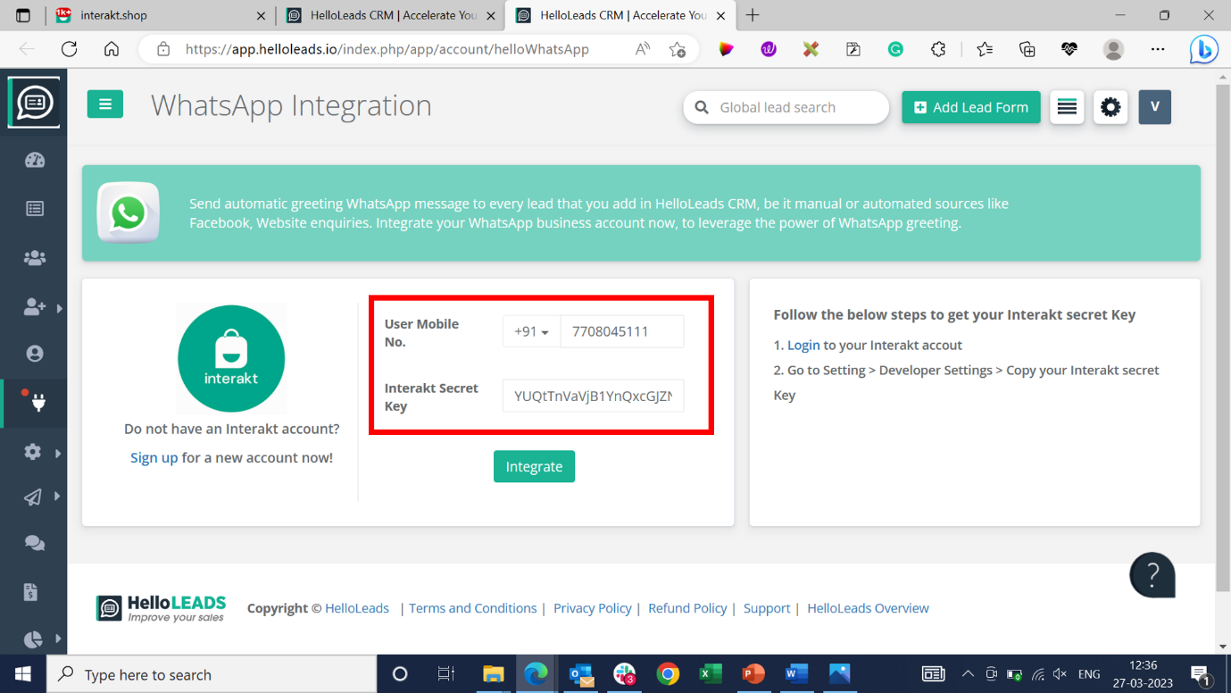Screen dimensions: 1231x693
Task: Open HelloLeads Overview link
Action: click(x=868, y=608)
